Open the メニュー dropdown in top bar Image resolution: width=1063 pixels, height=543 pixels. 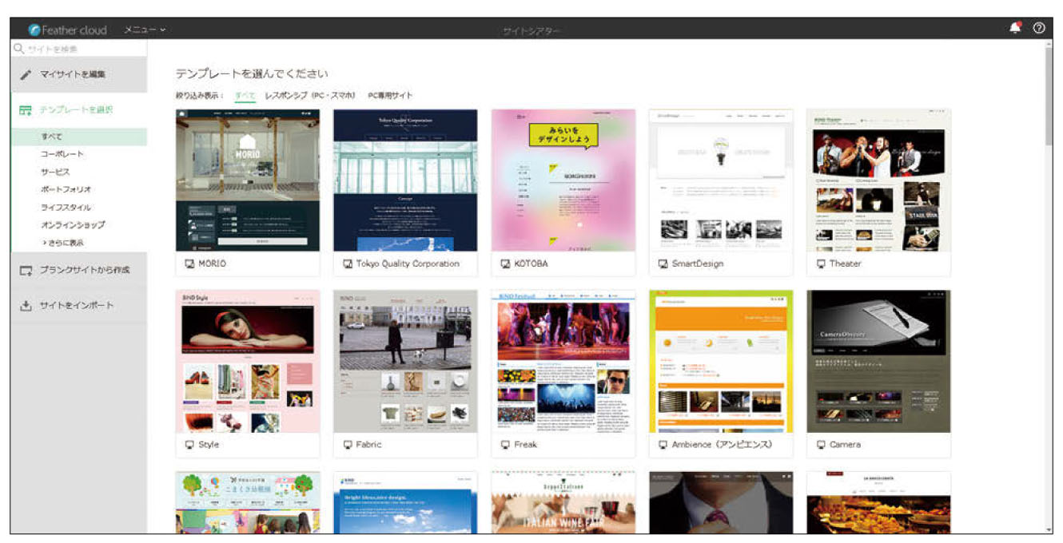coord(145,30)
